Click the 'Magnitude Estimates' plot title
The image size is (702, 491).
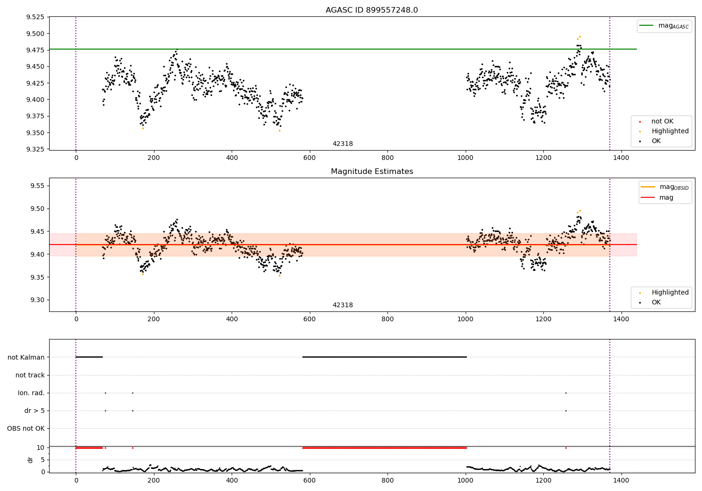pos(372,172)
